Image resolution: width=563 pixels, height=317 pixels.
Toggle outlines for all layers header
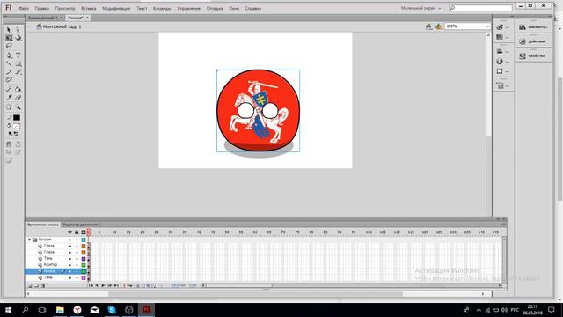84,232
